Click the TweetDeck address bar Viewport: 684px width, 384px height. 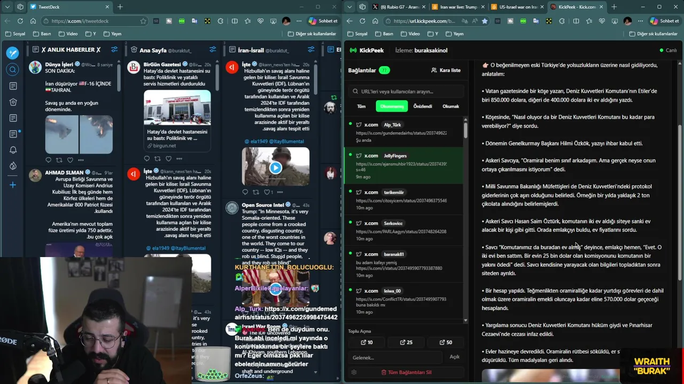(96, 21)
